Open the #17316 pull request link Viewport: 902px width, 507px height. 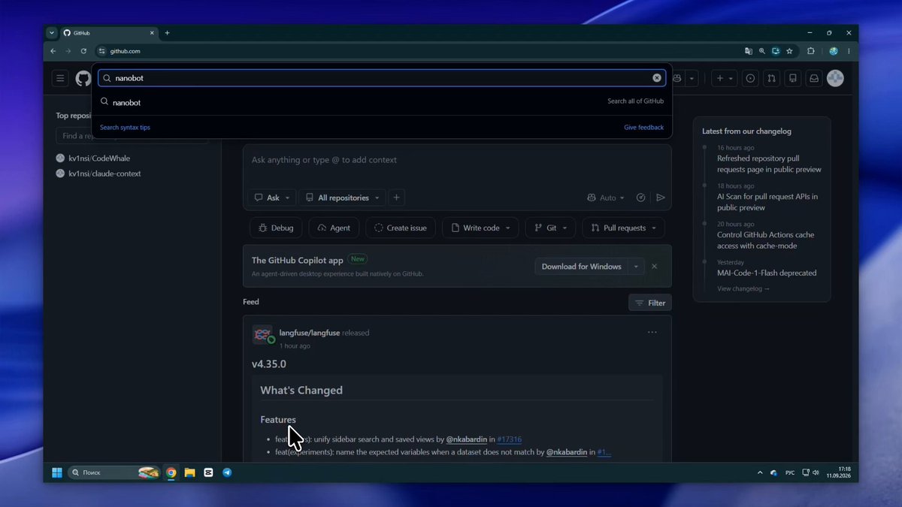(509, 439)
